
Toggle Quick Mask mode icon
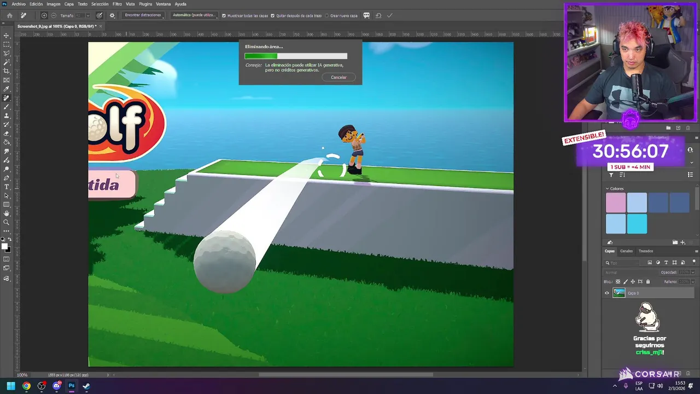tap(7, 259)
